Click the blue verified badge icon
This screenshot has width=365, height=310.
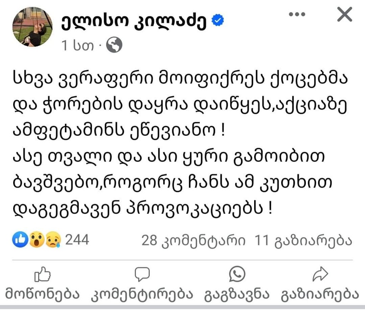pyautogui.click(x=218, y=21)
